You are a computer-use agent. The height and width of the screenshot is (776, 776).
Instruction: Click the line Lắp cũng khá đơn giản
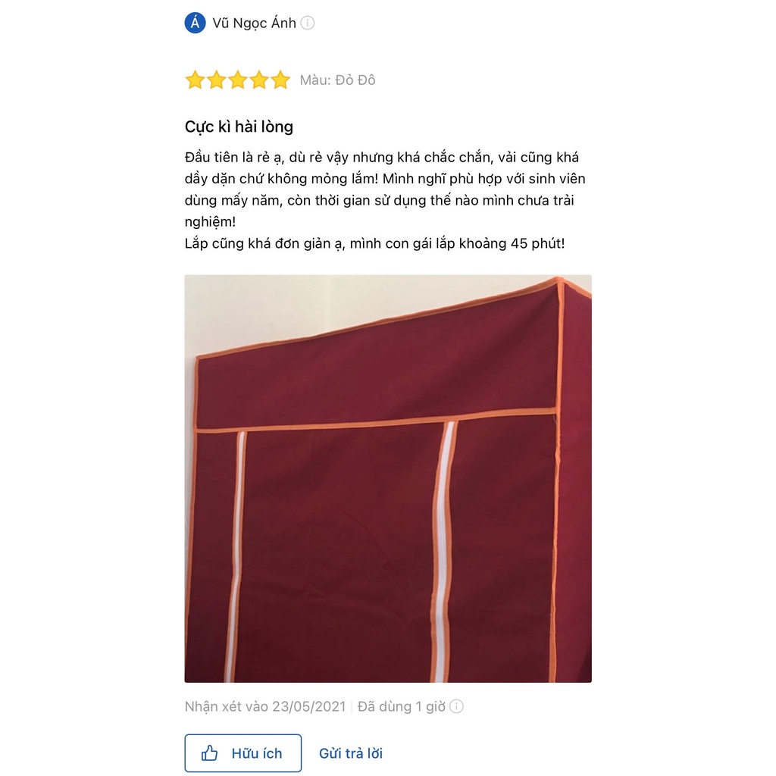(374, 243)
